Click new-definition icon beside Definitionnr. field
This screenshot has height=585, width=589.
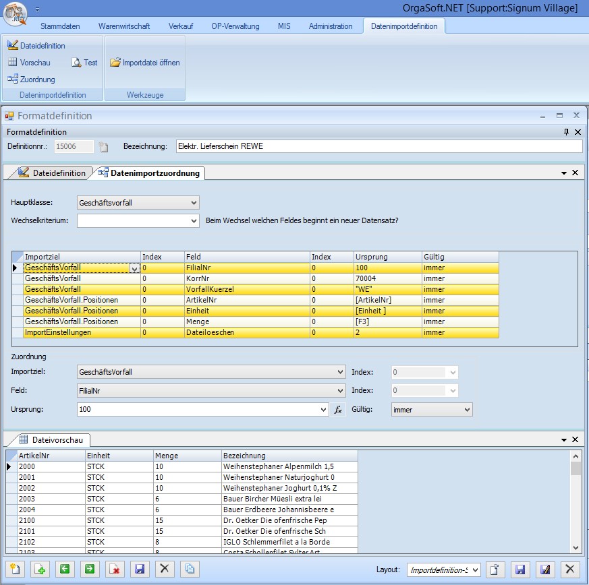(103, 146)
